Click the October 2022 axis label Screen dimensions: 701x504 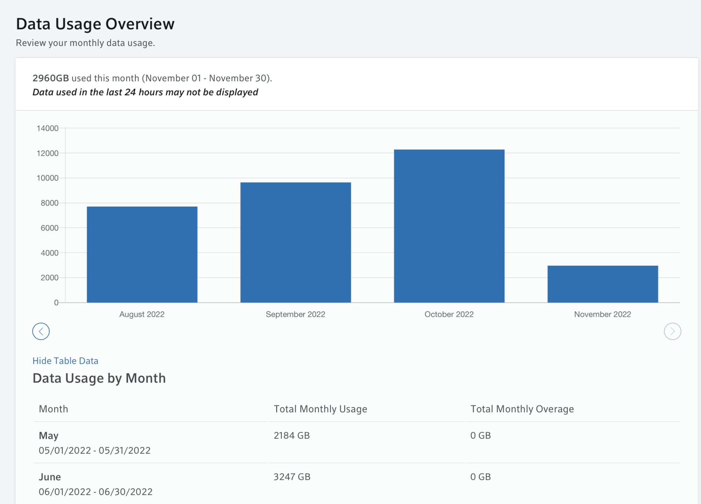click(x=449, y=314)
